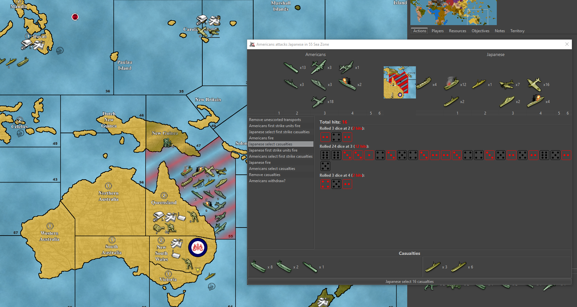Image resolution: width=577 pixels, height=307 pixels.
Task: Click the Japanese red roundel marker near Manila
Action: point(75,17)
